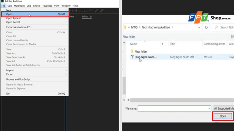Open the Editor panel hamburger menu
234x131 pixels.
91,17
